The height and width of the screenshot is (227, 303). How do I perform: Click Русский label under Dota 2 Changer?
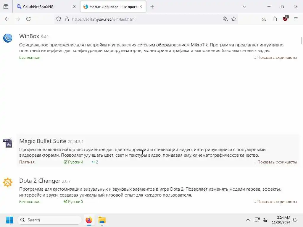point(73,202)
